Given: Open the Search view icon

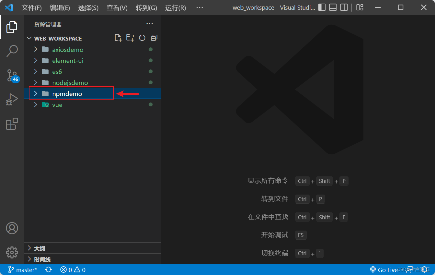Looking at the screenshot, I should click(12, 51).
